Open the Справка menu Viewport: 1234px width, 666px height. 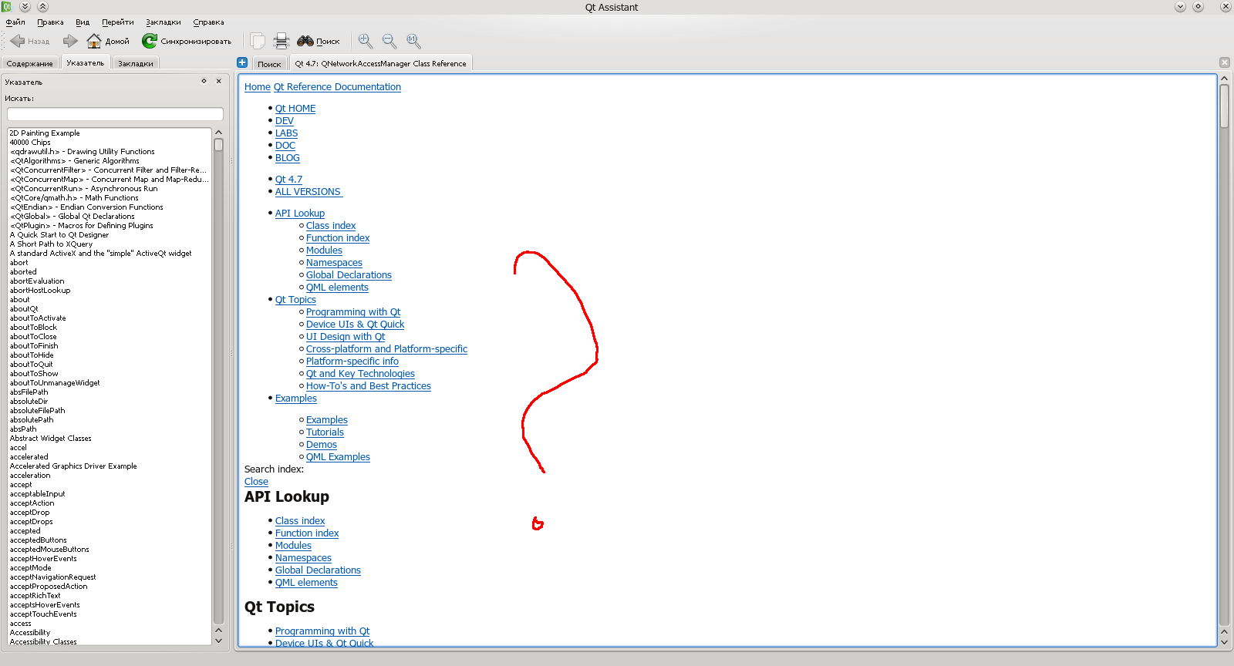208,22
